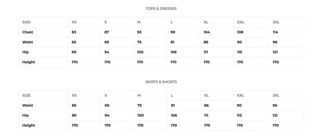Click Chest value 108 for size XXL
318x137 pixels.
pos(240,32)
